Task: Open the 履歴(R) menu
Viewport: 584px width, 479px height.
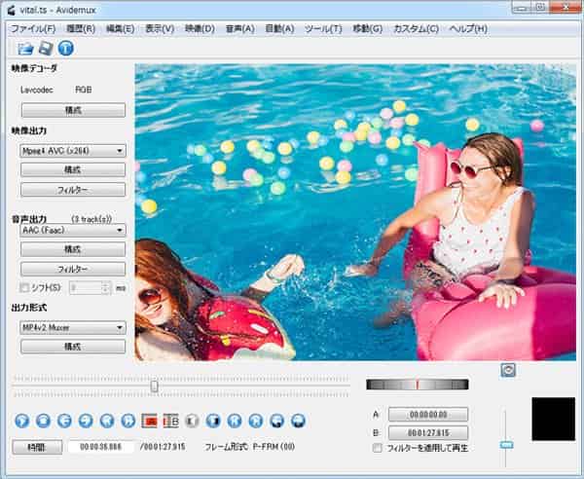Action: click(x=81, y=28)
